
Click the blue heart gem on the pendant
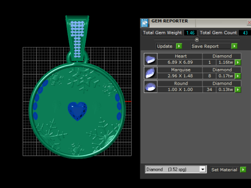[77, 111]
